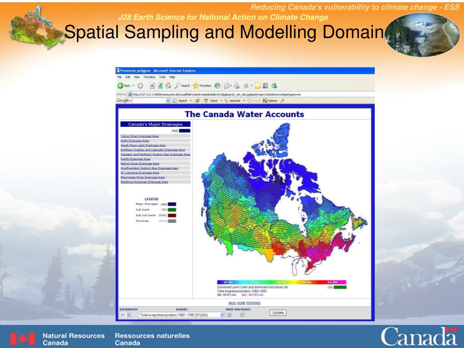Viewport: 464px width, 348px height.
Task: Click the Messenger figure icon
Action: (274, 86)
